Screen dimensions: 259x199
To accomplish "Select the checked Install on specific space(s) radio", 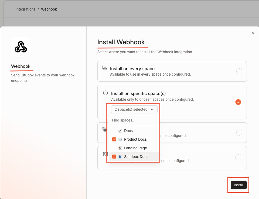I will (x=238, y=102).
